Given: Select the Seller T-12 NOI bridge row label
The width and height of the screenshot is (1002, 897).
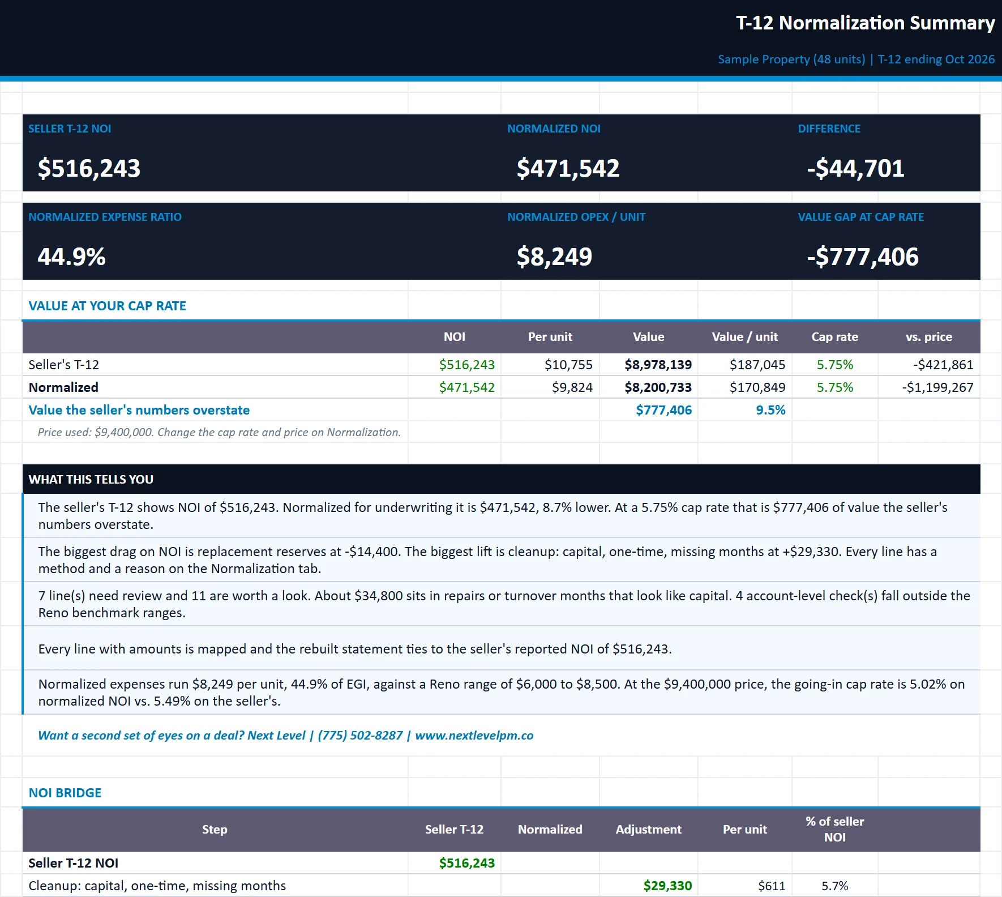Looking at the screenshot, I should pyautogui.click(x=74, y=863).
